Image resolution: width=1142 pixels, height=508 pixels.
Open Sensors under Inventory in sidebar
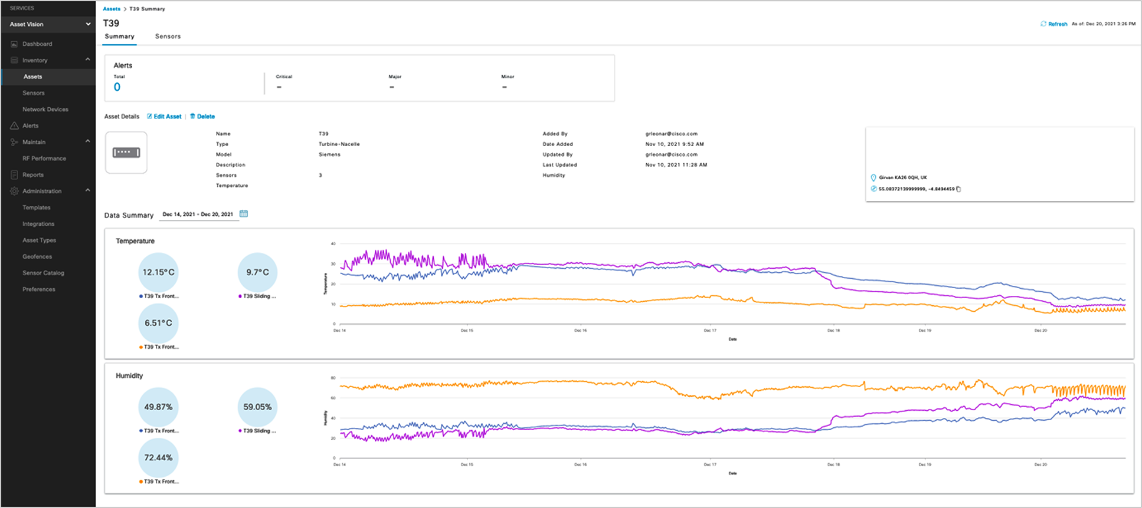34,93
